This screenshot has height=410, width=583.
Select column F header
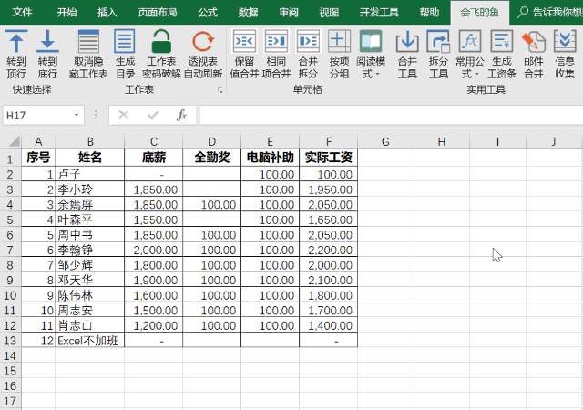(x=329, y=141)
